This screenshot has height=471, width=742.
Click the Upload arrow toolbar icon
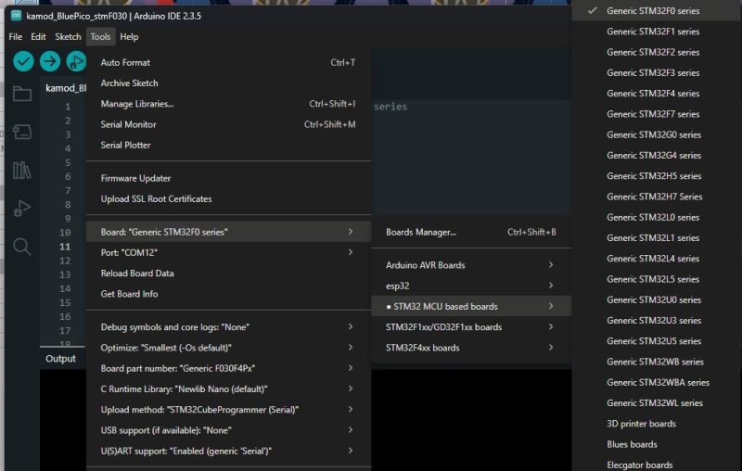[50, 61]
